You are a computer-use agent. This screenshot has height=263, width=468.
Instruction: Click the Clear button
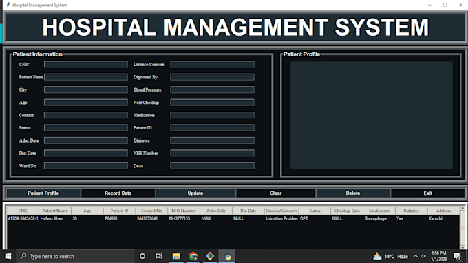point(275,193)
